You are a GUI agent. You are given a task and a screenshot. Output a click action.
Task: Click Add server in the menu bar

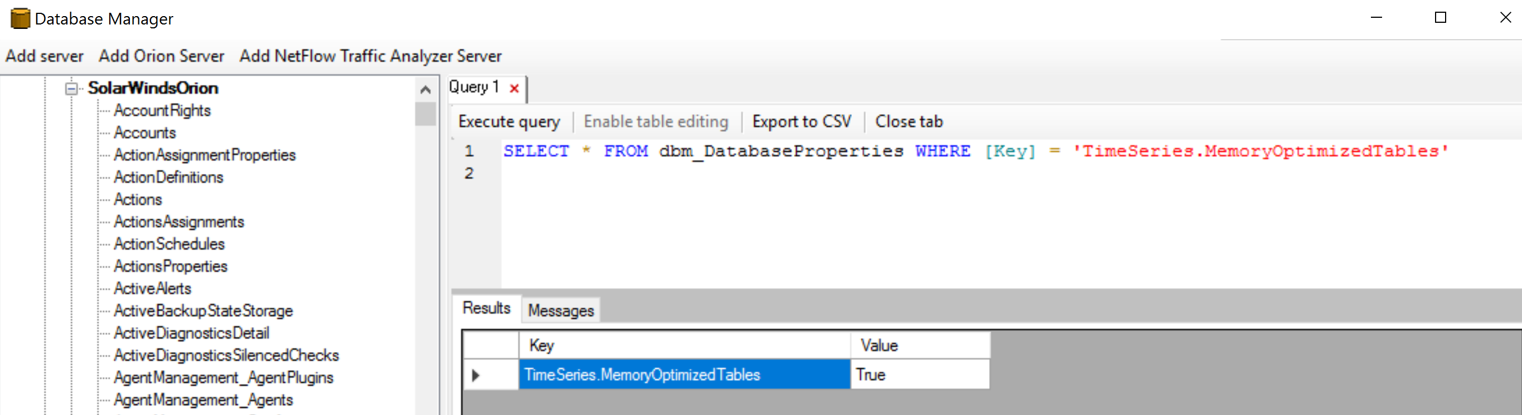click(44, 56)
